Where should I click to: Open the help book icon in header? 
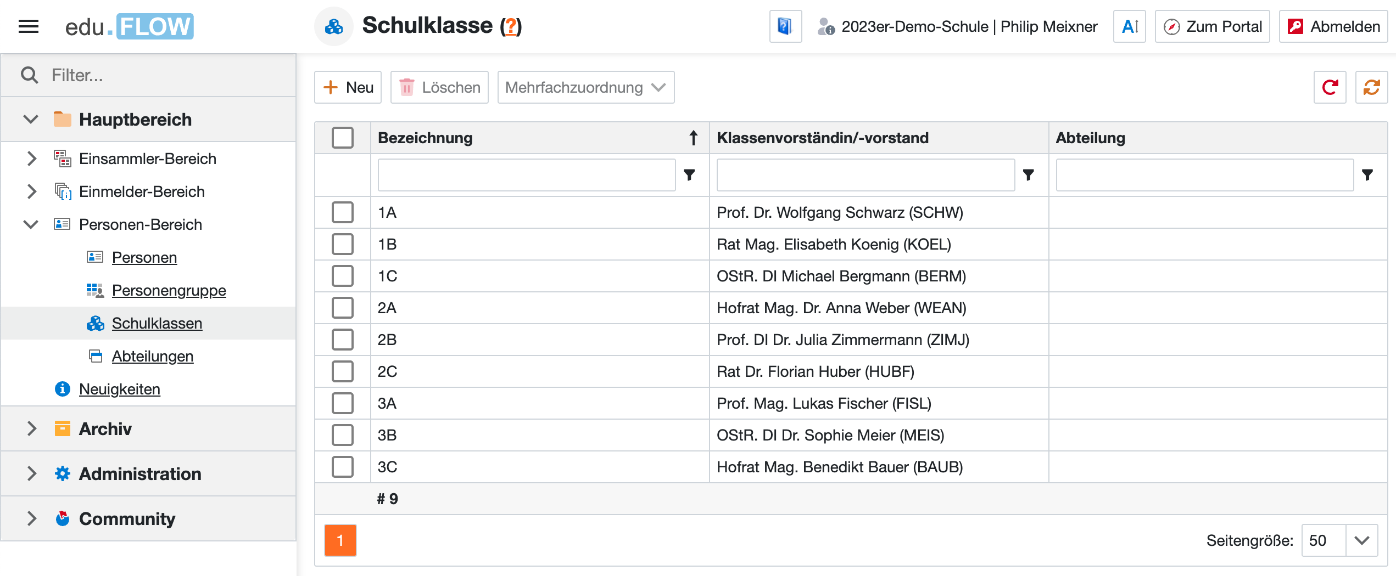785,26
